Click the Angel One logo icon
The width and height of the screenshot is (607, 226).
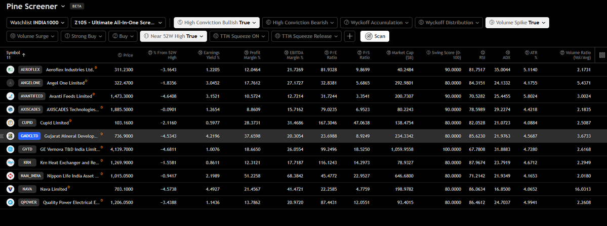click(11, 83)
